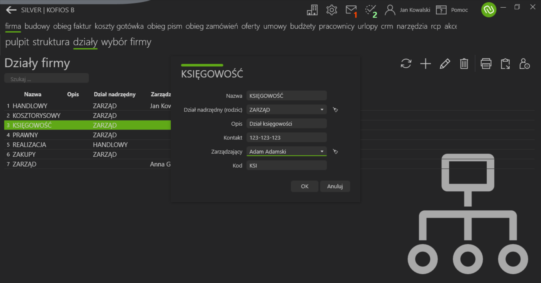This screenshot has height=283, width=541.
Task: Select the ZAKUPY row
Action: pyautogui.click(x=87, y=154)
